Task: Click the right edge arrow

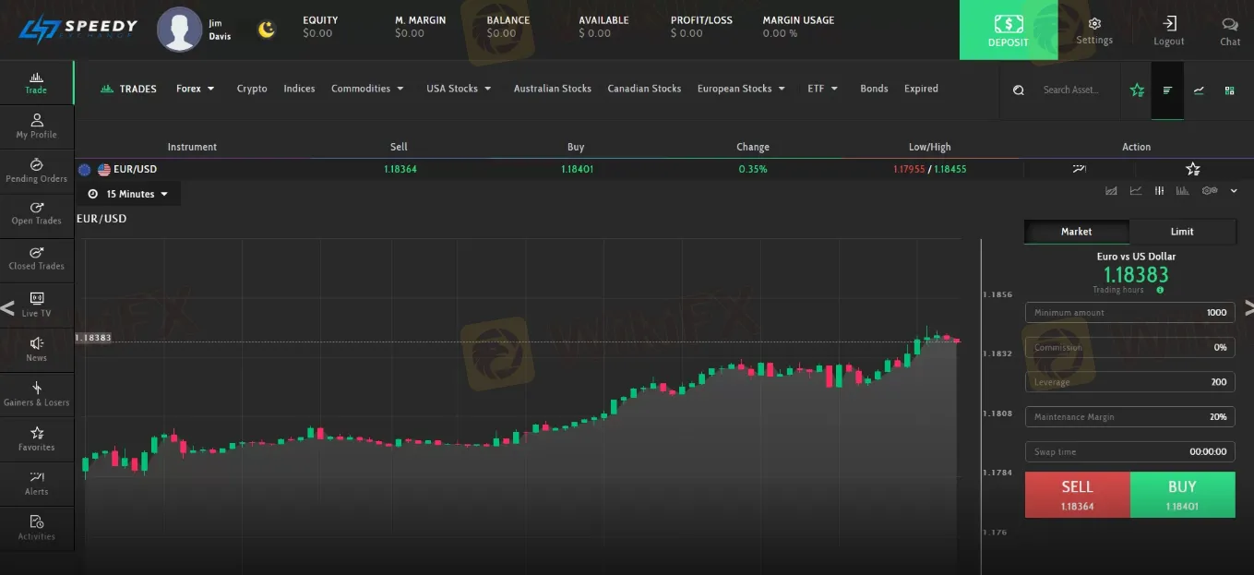Action: click(1248, 307)
